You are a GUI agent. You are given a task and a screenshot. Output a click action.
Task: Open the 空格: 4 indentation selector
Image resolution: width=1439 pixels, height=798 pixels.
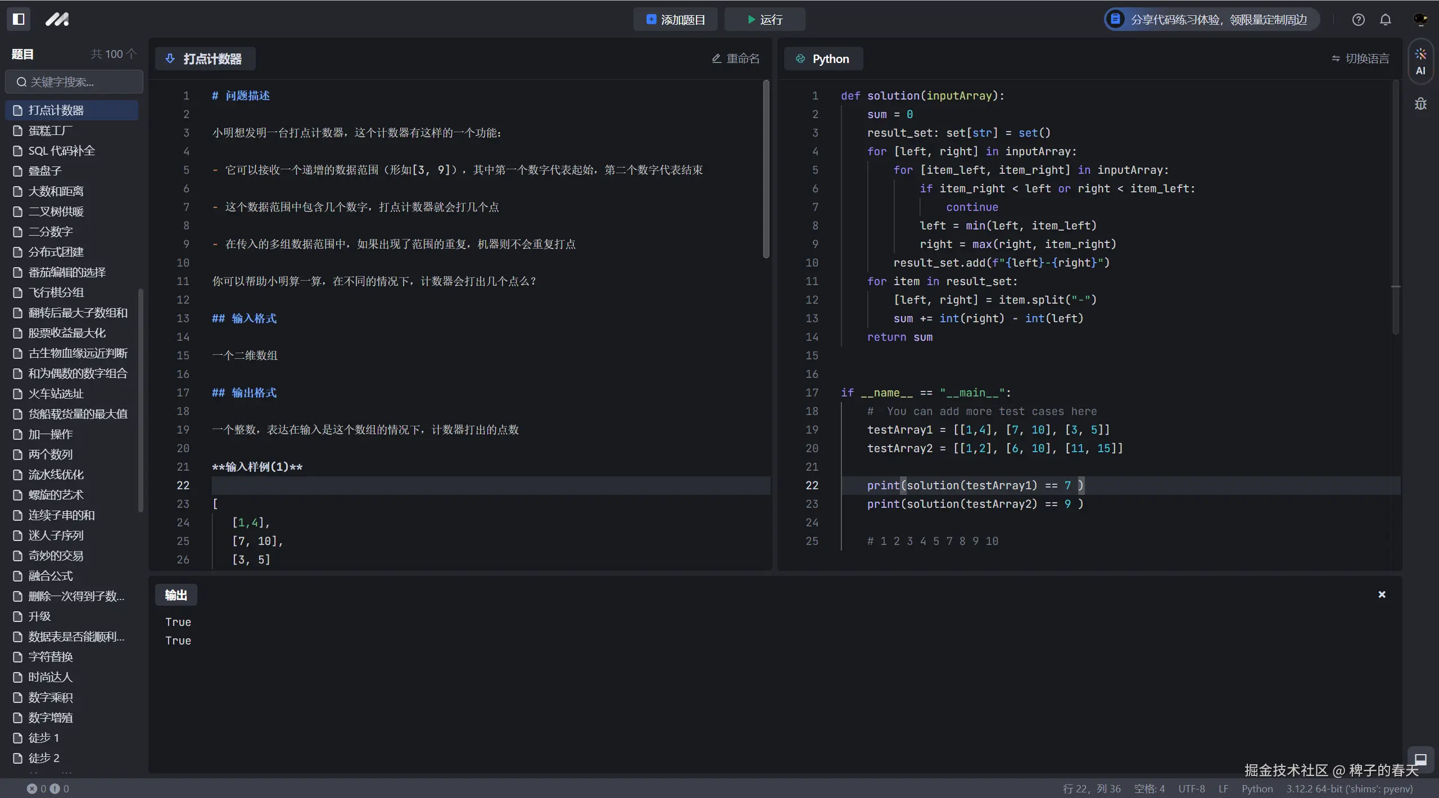click(1149, 788)
